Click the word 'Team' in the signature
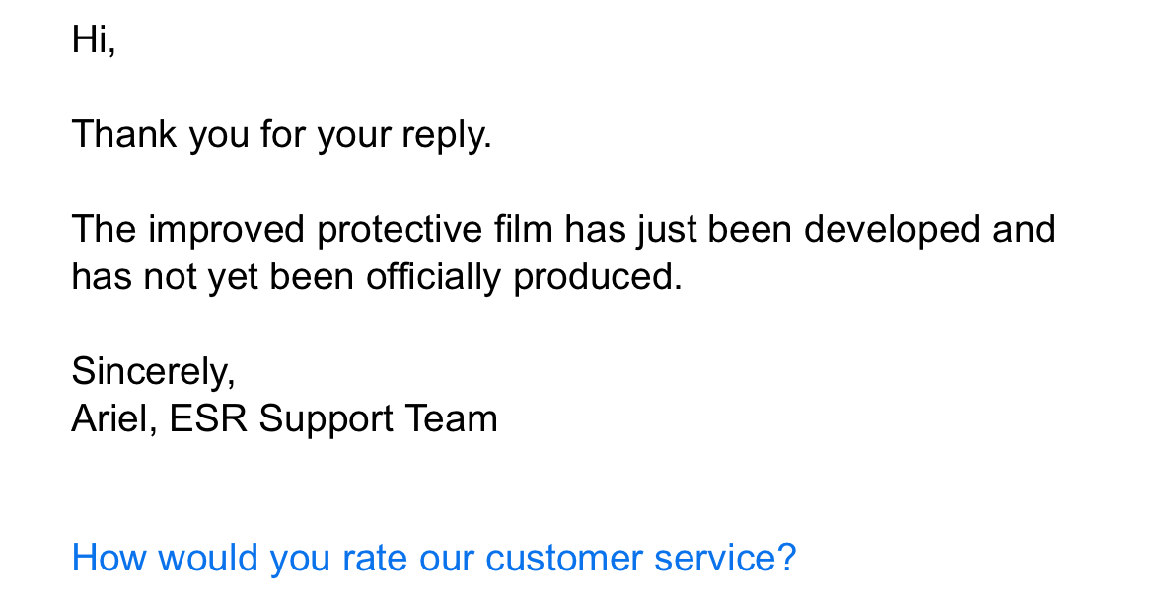This screenshot has width=1163, height=607. pos(451,418)
